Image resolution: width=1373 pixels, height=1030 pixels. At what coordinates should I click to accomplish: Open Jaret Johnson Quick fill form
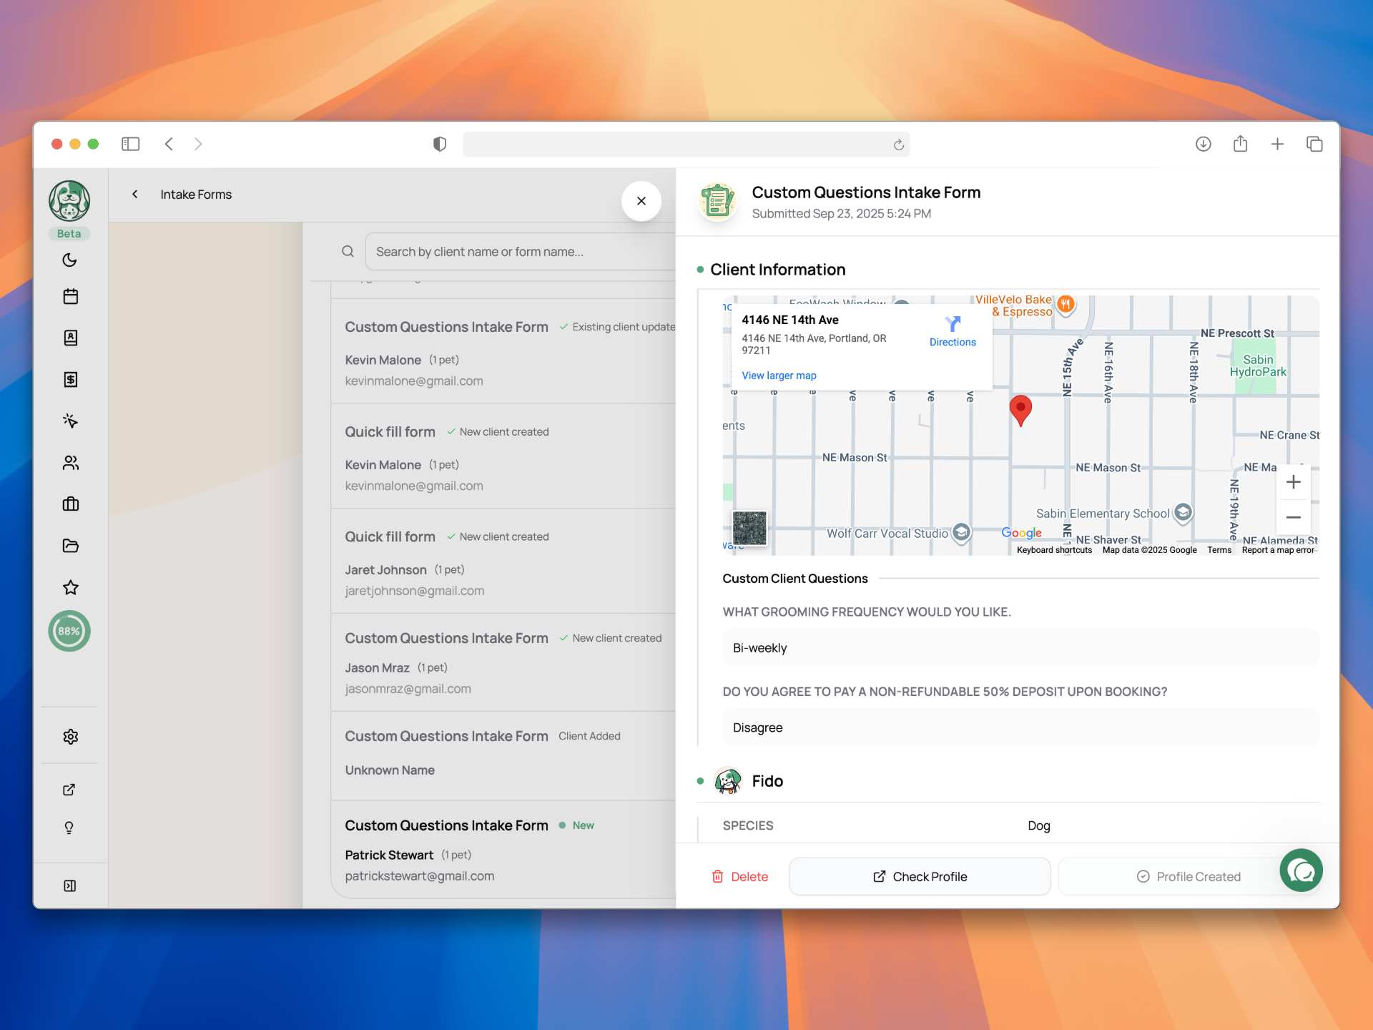point(503,561)
